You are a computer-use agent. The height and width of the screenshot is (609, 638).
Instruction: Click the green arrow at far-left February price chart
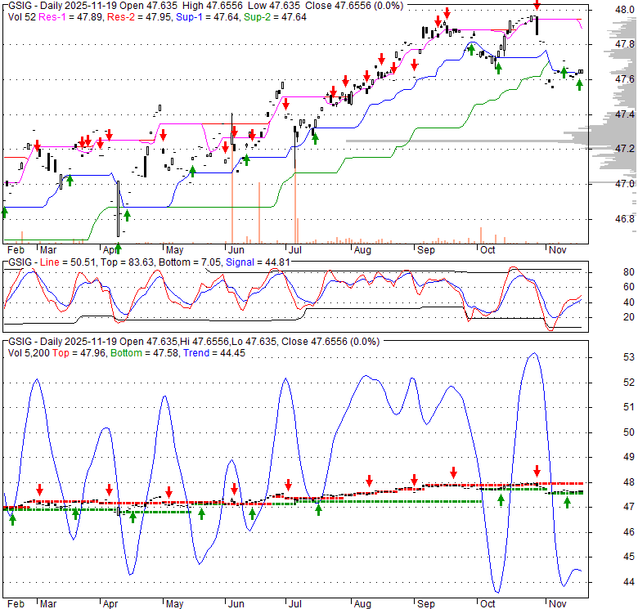click(x=4, y=213)
